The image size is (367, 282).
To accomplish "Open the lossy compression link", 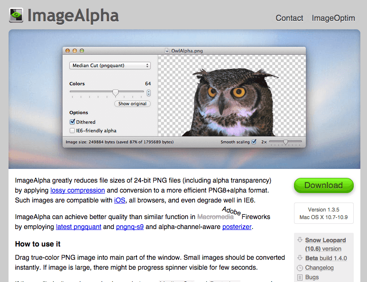I will click(77, 190).
